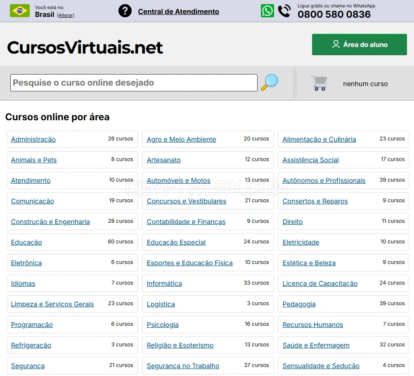Choose the Recursos Humanos category
Image resolution: width=414 pixels, height=376 pixels.
312,325
